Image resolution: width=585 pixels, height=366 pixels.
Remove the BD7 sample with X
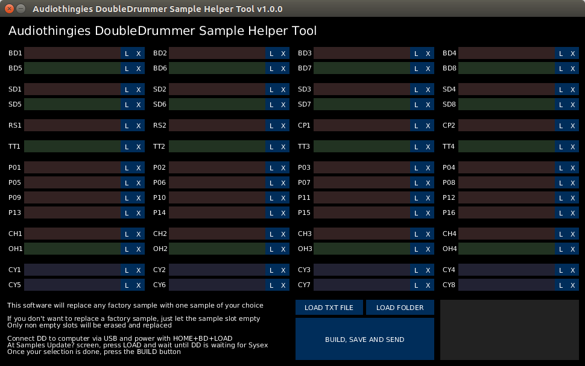click(428, 68)
